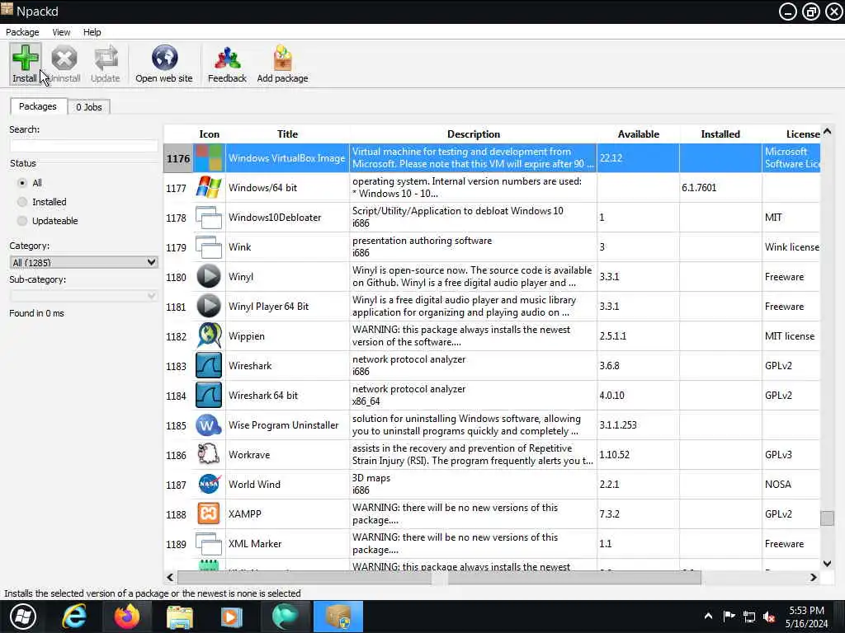Open Internet Explorer from taskbar
Image resolution: width=845 pixels, height=633 pixels.
(73, 617)
